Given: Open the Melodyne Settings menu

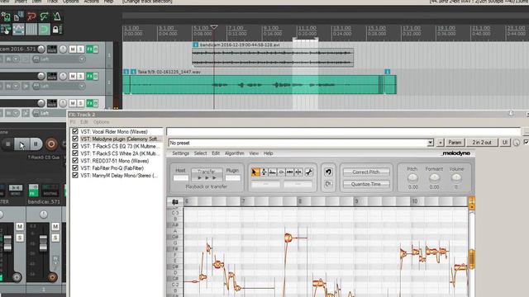Looking at the screenshot, I should [x=180, y=153].
